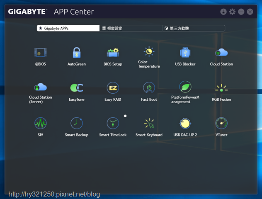Open the @BIOS app

[40, 53]
